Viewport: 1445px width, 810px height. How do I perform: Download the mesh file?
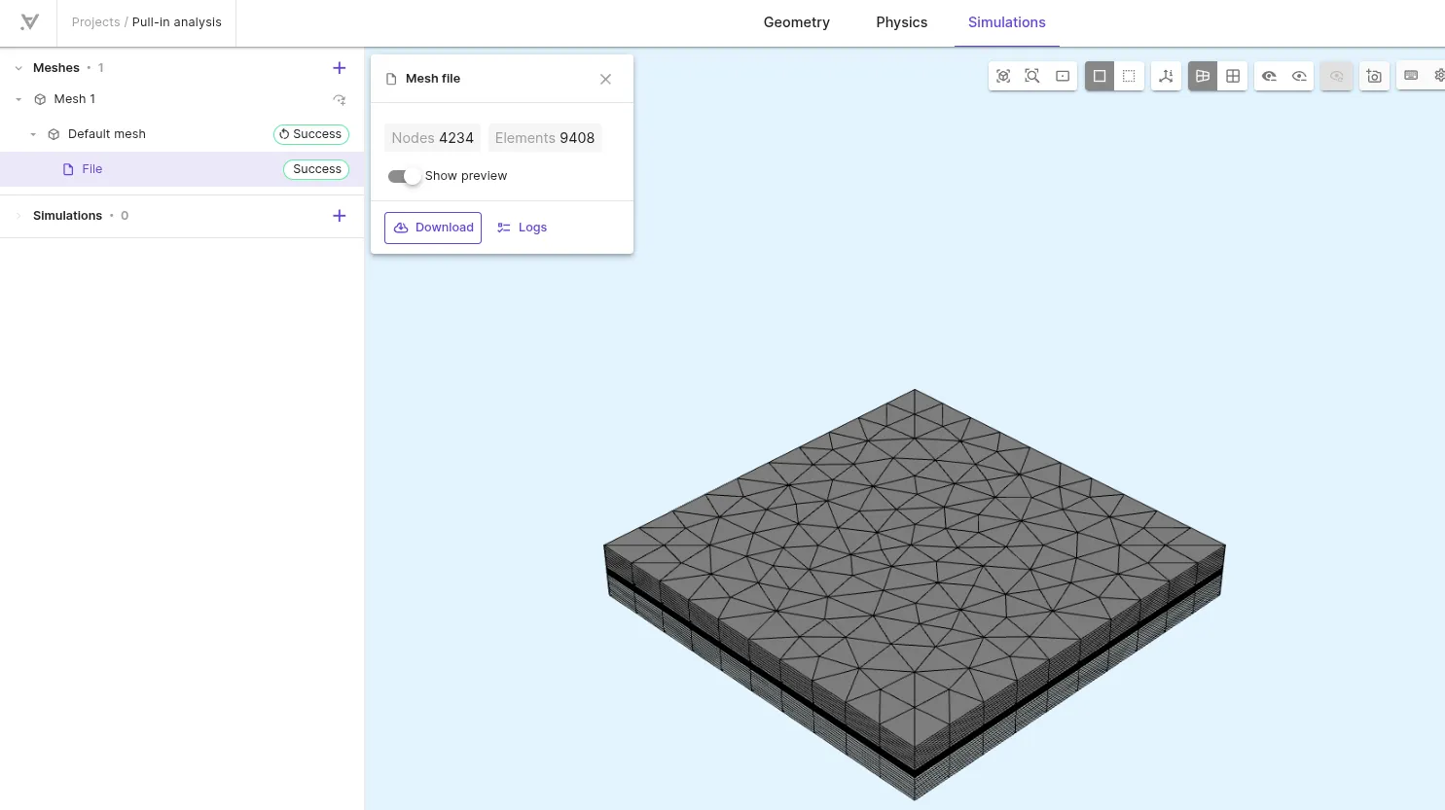coord(433,228)
